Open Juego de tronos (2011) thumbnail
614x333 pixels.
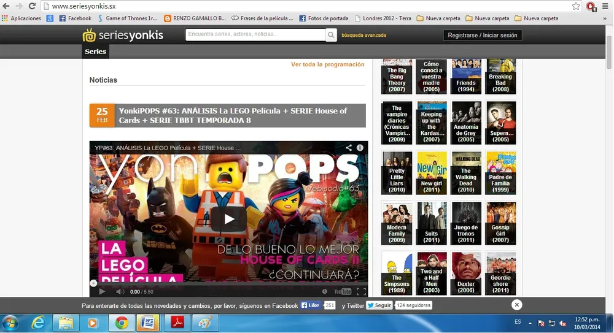(466, 223)
